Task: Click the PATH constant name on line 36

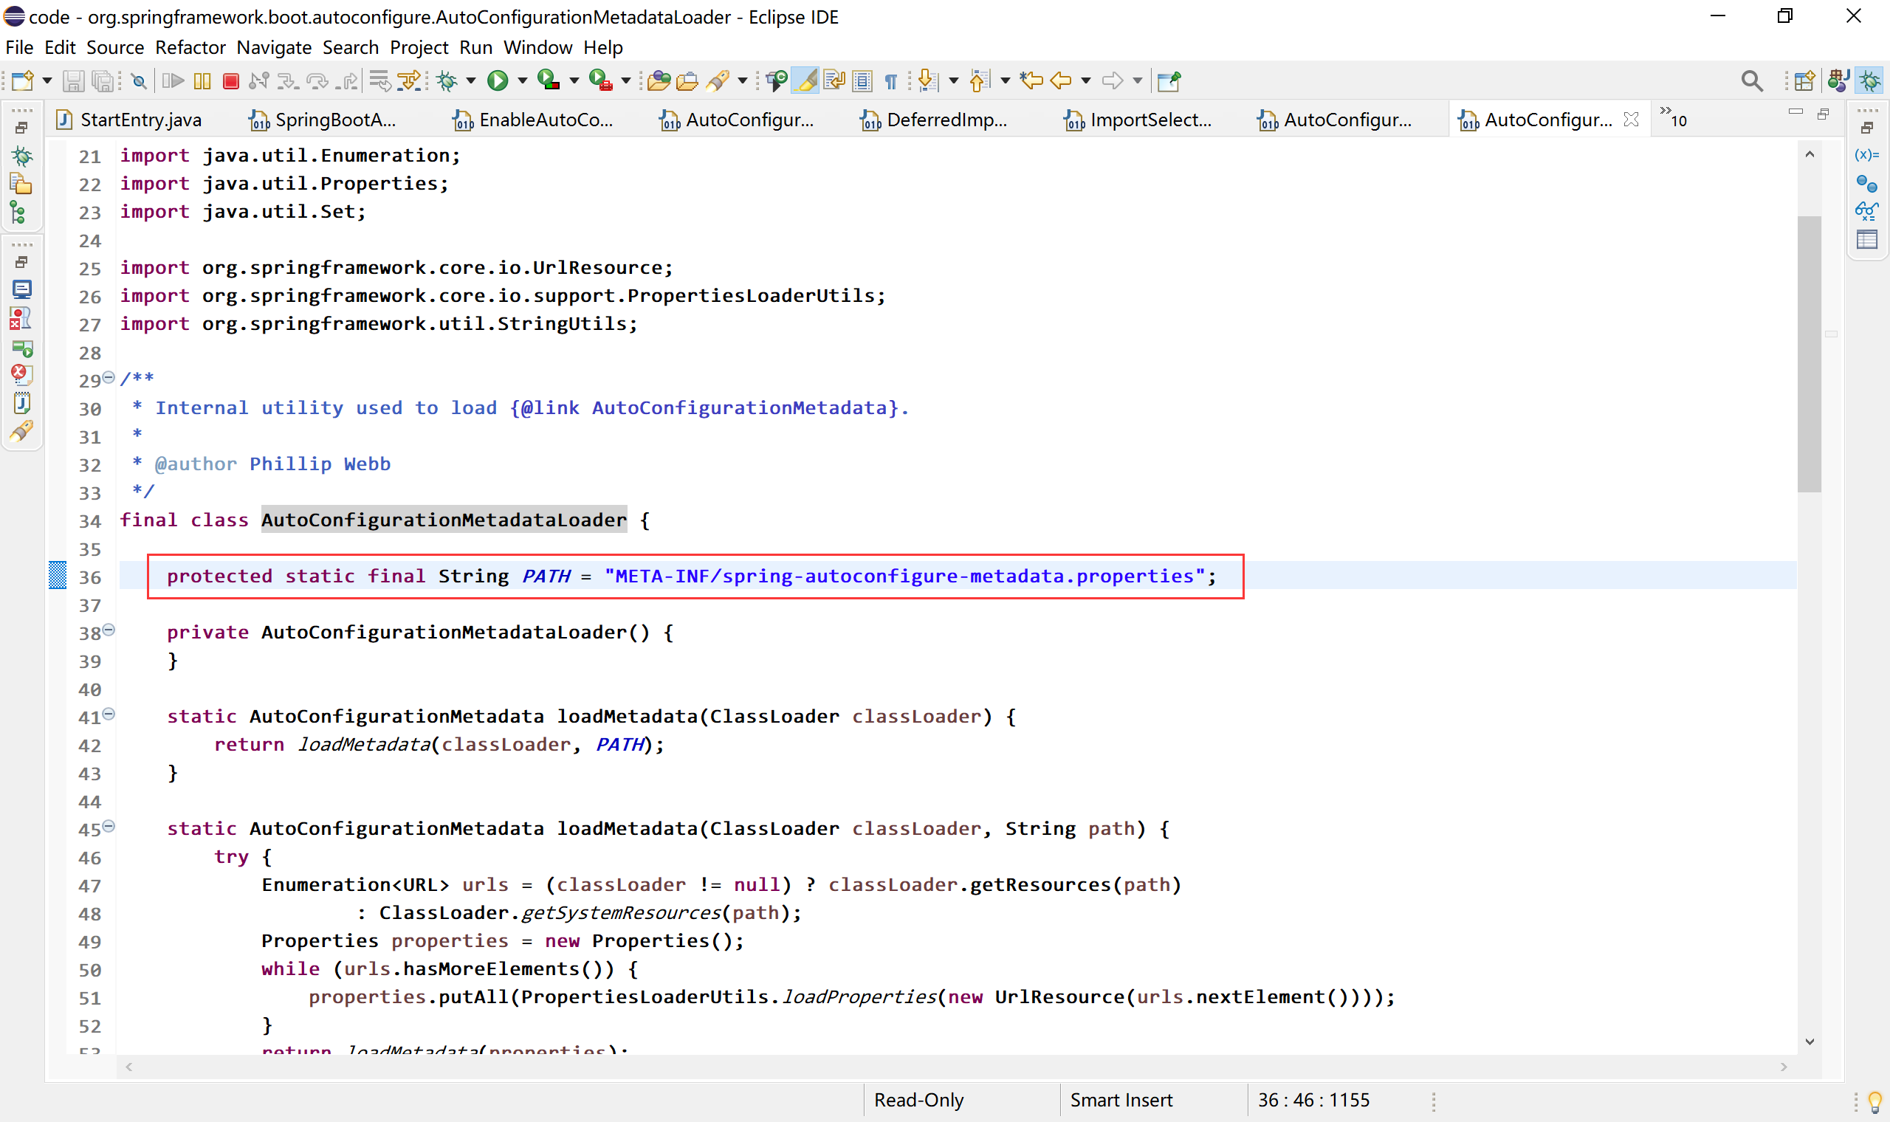Action: coord(546,576)
